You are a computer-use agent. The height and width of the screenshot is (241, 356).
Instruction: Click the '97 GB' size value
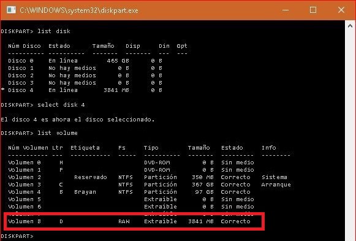pyautogui.click(x=205, y=192)
